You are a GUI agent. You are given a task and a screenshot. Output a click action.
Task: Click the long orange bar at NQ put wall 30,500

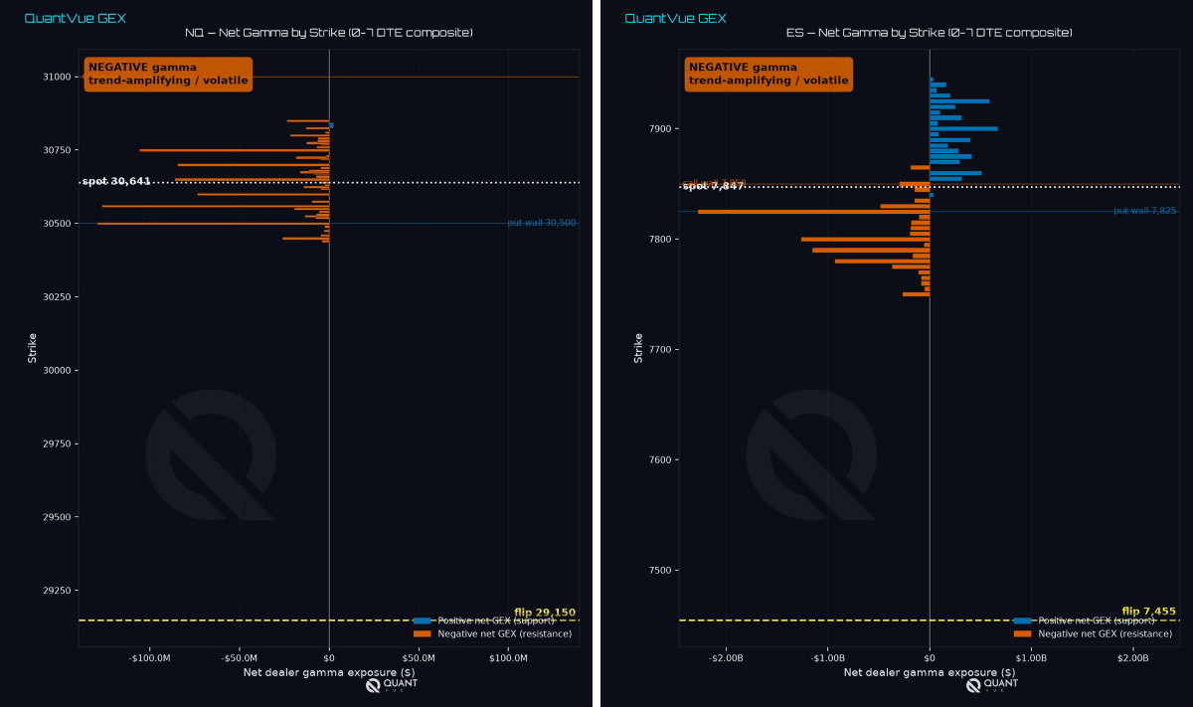[x=213, y=224]
